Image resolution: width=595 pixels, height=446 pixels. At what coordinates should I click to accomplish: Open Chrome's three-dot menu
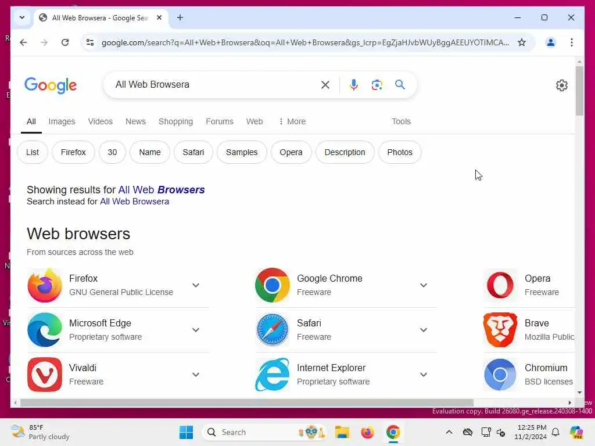572,42
